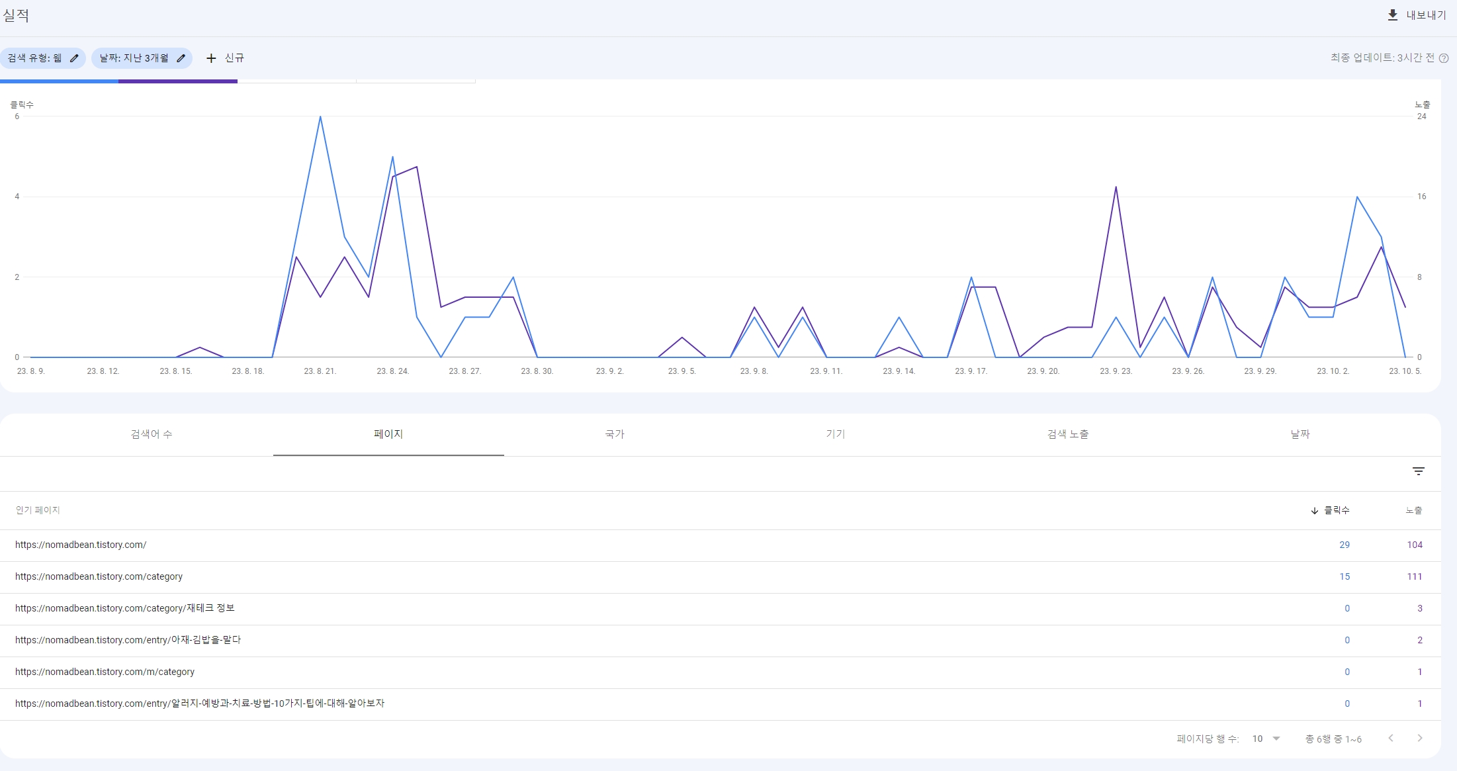Edit the 날짜: 지난 3개월 filter pencil icon
Screen dimensions: 1457x771
pos(181,58)
